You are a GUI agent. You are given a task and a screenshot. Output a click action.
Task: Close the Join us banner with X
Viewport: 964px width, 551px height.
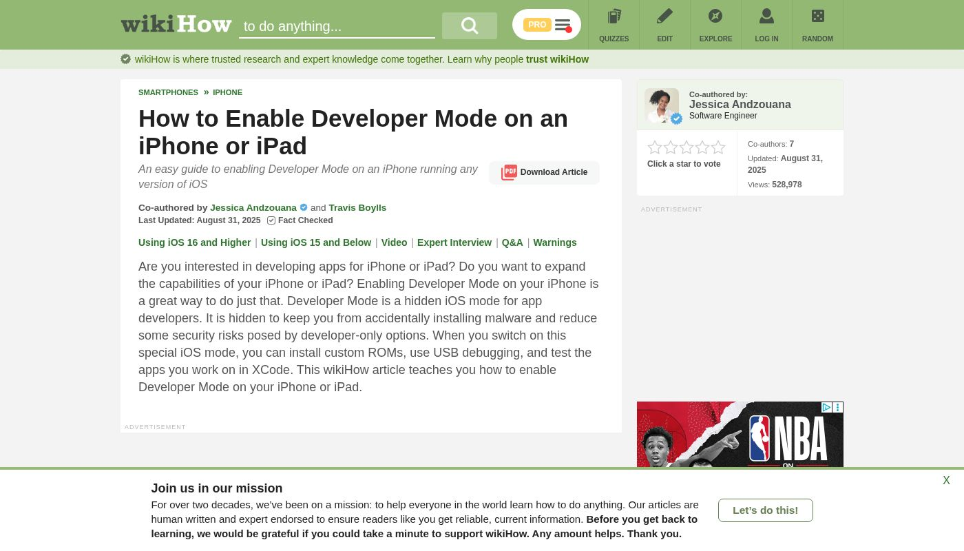coord(946,481)
